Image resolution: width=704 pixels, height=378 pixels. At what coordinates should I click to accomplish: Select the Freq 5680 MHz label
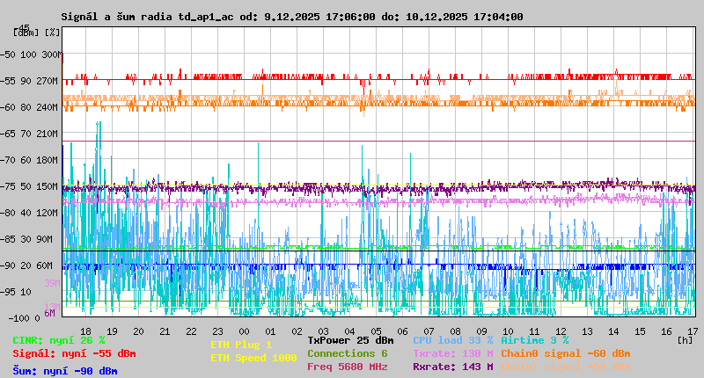click(347, 367)
